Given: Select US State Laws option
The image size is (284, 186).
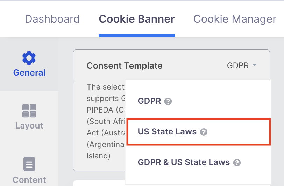Looking at the screenshot, I should pyautogui.click(x=199, y=132).
